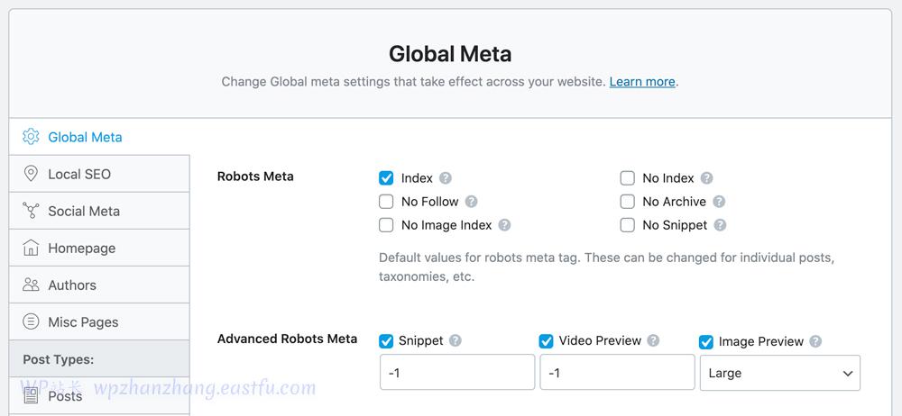Click the Social Meta network icon

pos(31,211)
